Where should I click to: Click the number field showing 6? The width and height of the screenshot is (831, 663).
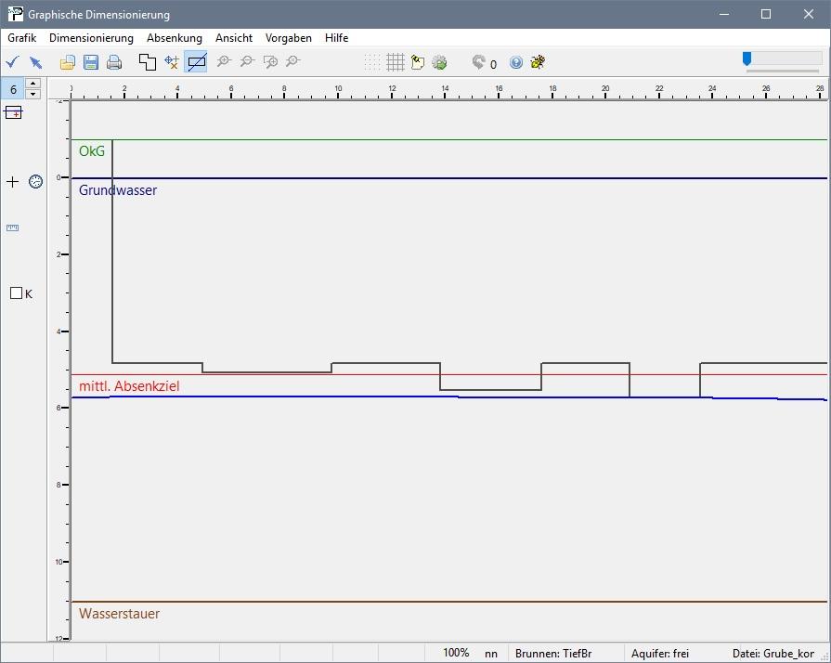tap(13, 89)
